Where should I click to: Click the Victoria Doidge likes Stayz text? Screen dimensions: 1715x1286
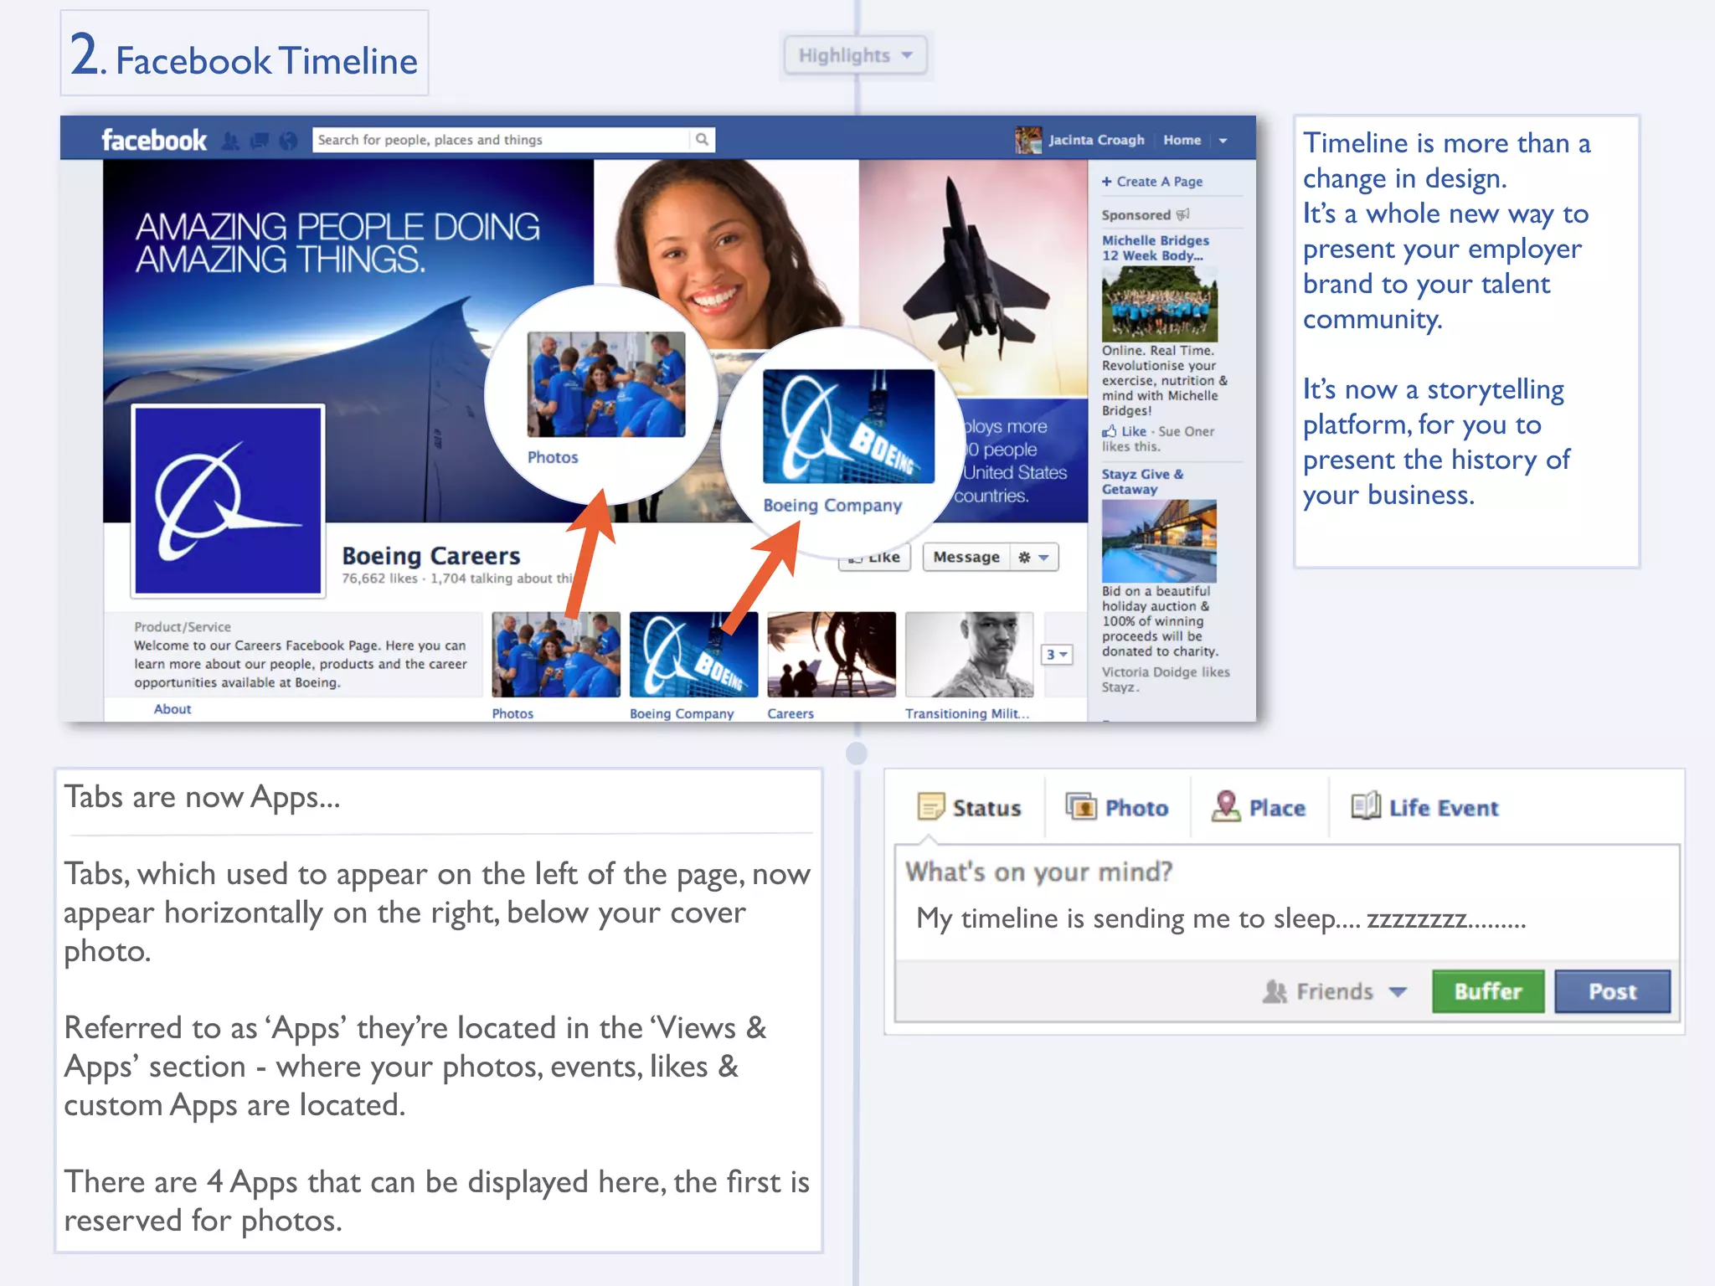click(x=1166, y=680)
